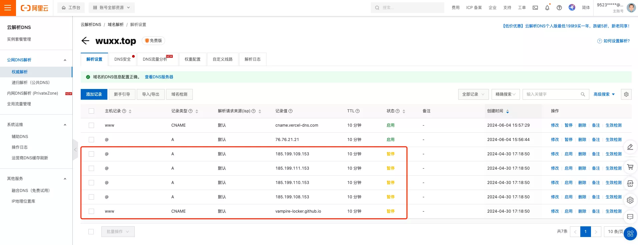Image resolution: width=638 pixels, height=245 pixels.
Task: Check the 185.199.109.153 record row
Action: pyautogui.click(x=91, y=154)
